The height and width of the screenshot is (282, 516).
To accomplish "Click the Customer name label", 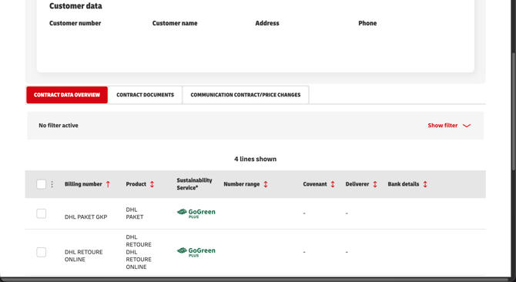I will [x=175, y=23].
